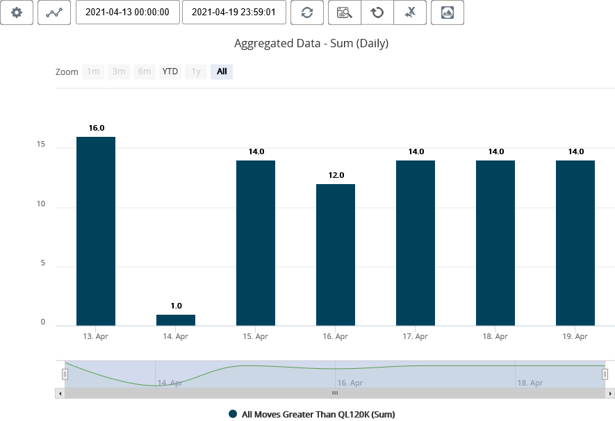Click the 1.0 data label
Screen dimensions: 615x421
point(176,306)
